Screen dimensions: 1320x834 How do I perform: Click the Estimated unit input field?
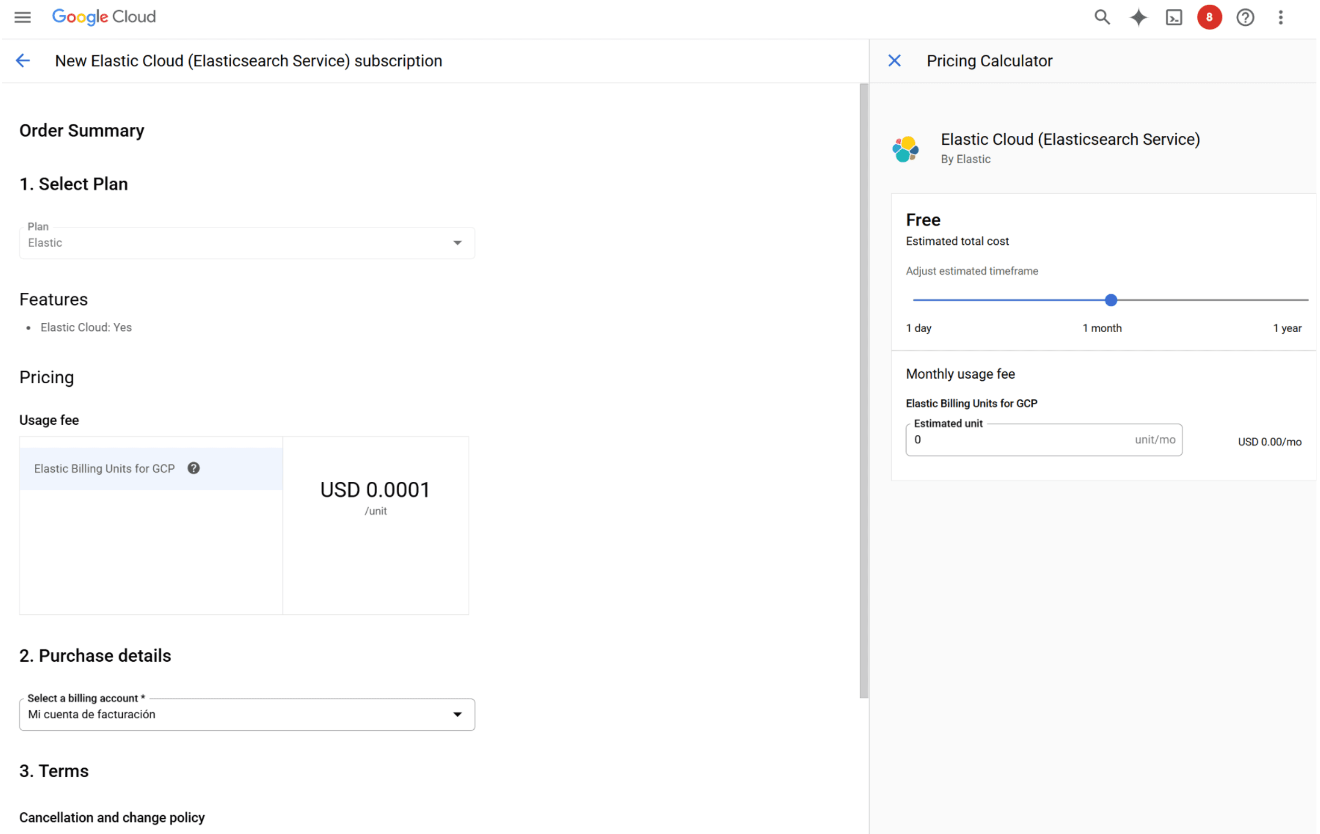click(x=1041, y=440)
